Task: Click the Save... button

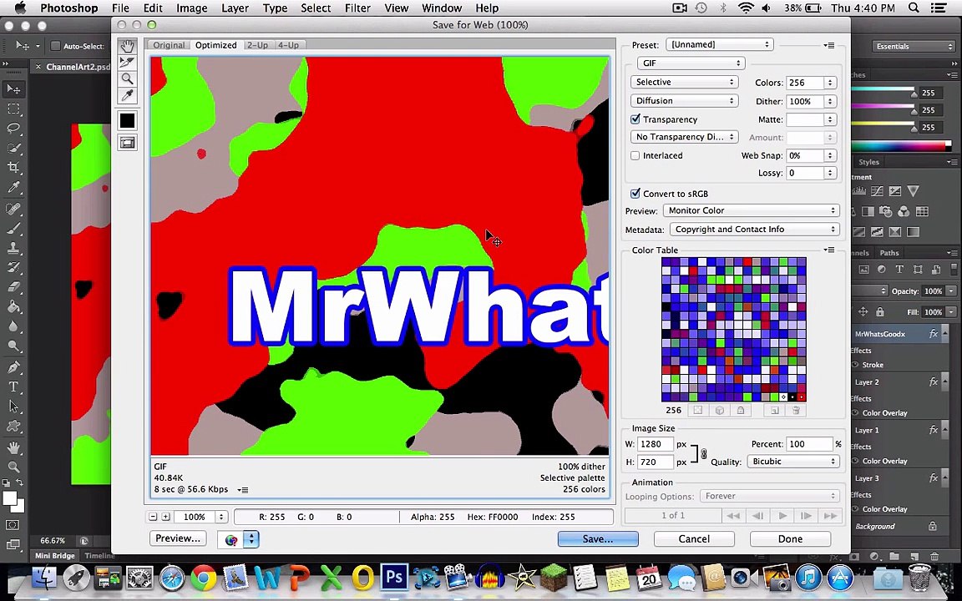Action: 598,538
